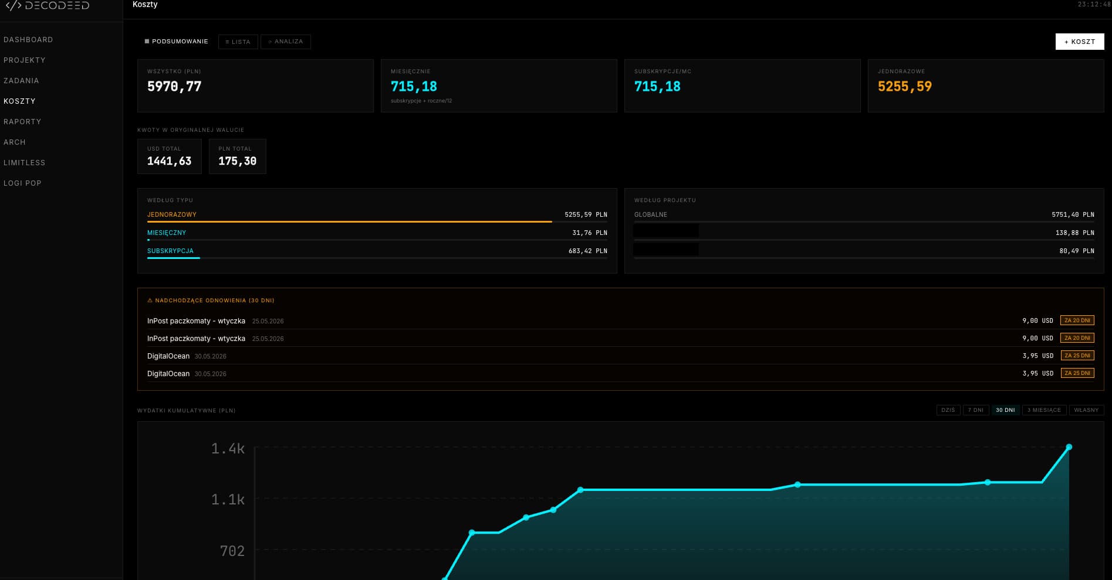The image size is (1112, 580).
Task: Select Miesięczny type row
Action: click(x=377, y=234)
